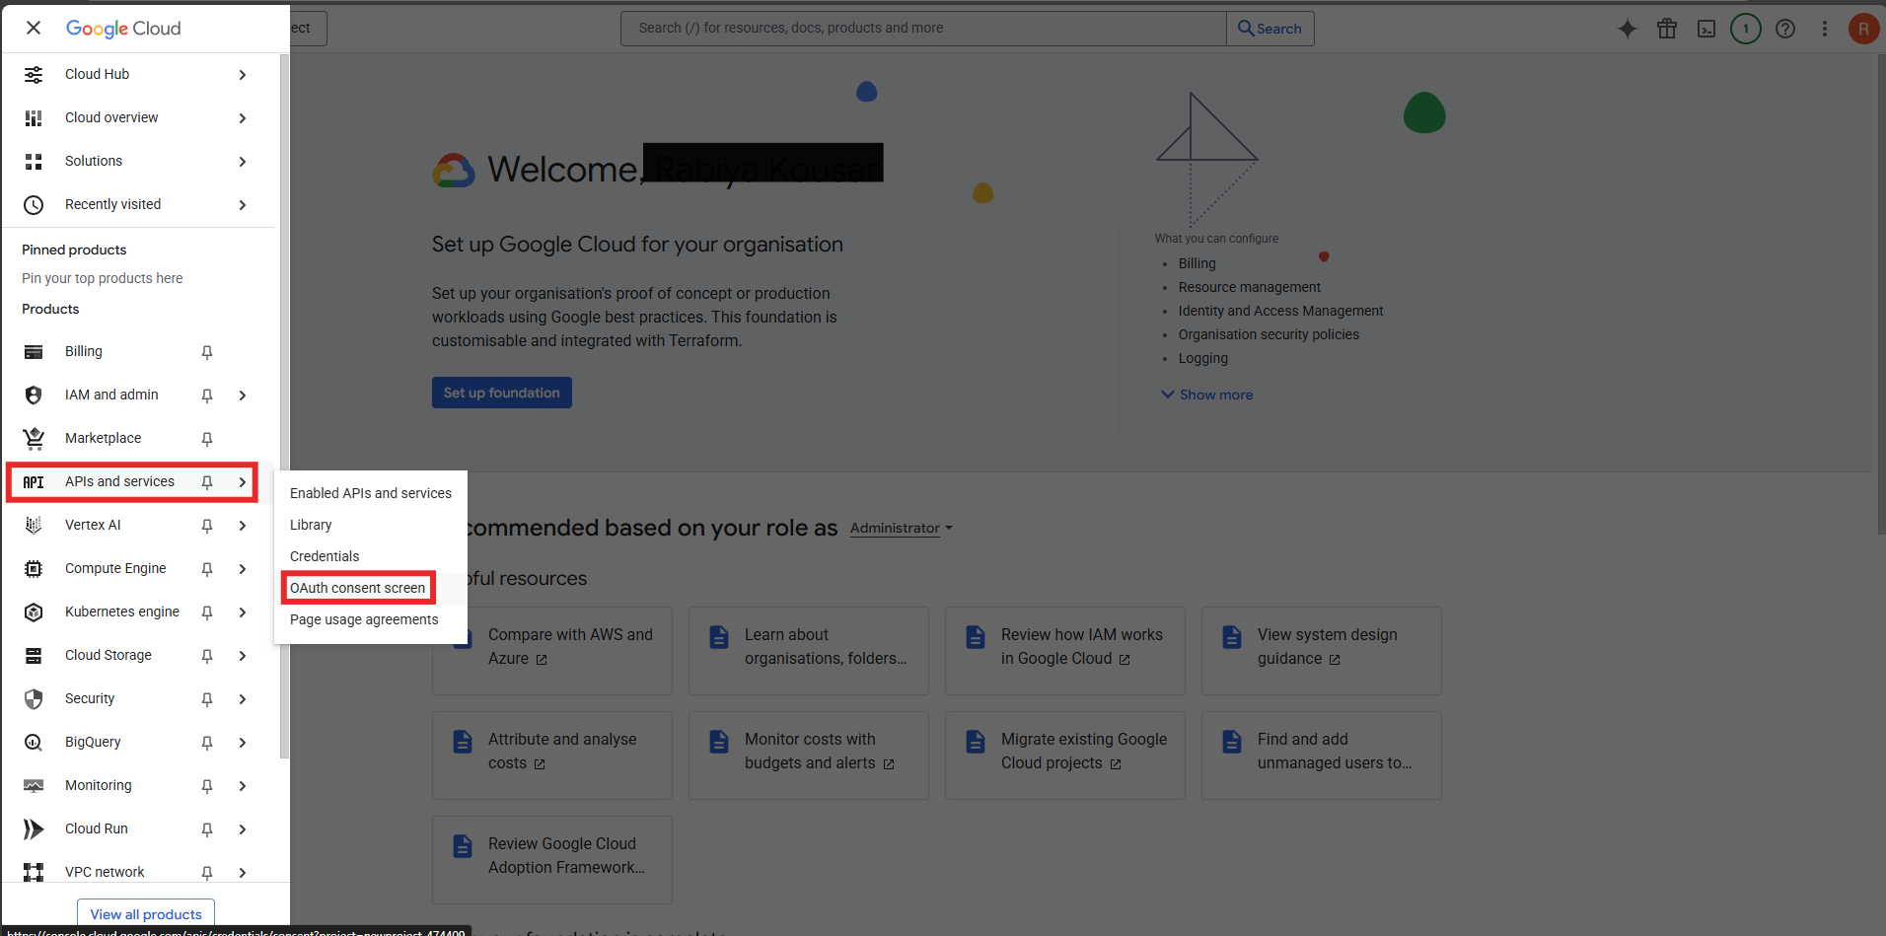Click the resources search input field
The width and height of the screenshot is (1886, 936).
pyautogui.click(x=922, y=28)
